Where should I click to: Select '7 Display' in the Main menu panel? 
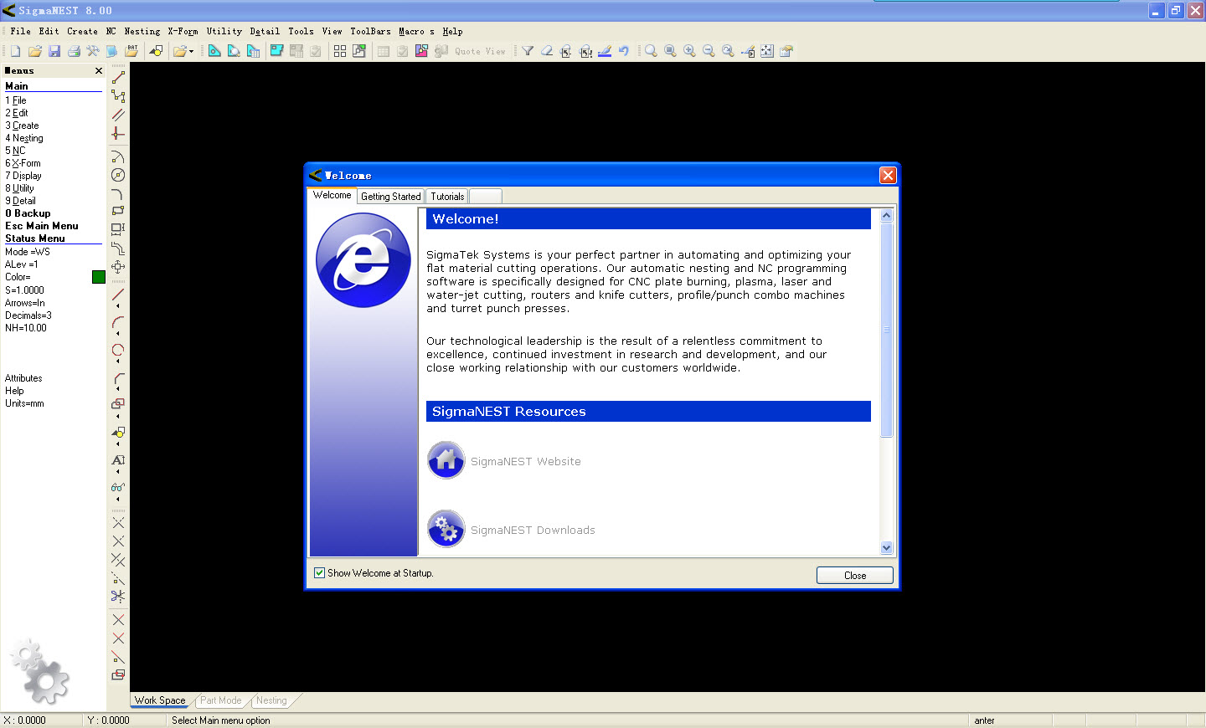tap(23, 176)
